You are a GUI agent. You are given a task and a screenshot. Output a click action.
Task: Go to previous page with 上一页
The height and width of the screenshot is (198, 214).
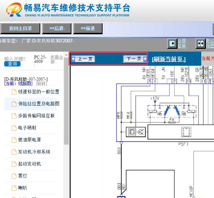[x=83, y=59]
